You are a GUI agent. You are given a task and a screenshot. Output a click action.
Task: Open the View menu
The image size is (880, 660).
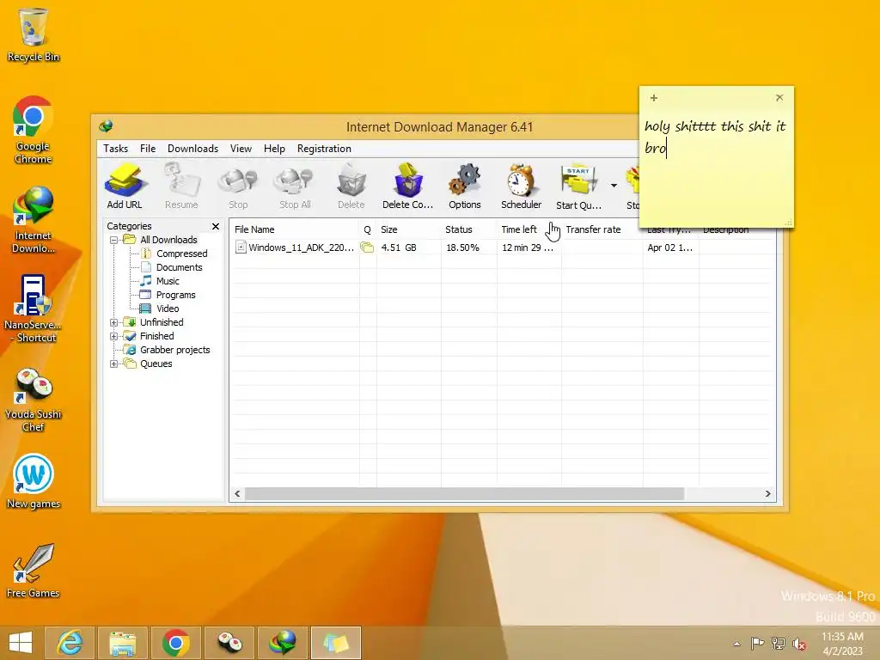pyautogui.click(x=241, y=149)
